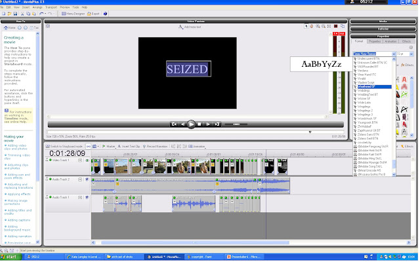Click the timeline horizontal scrollbar
Screen dimensions: 420x262
(196, 243)
